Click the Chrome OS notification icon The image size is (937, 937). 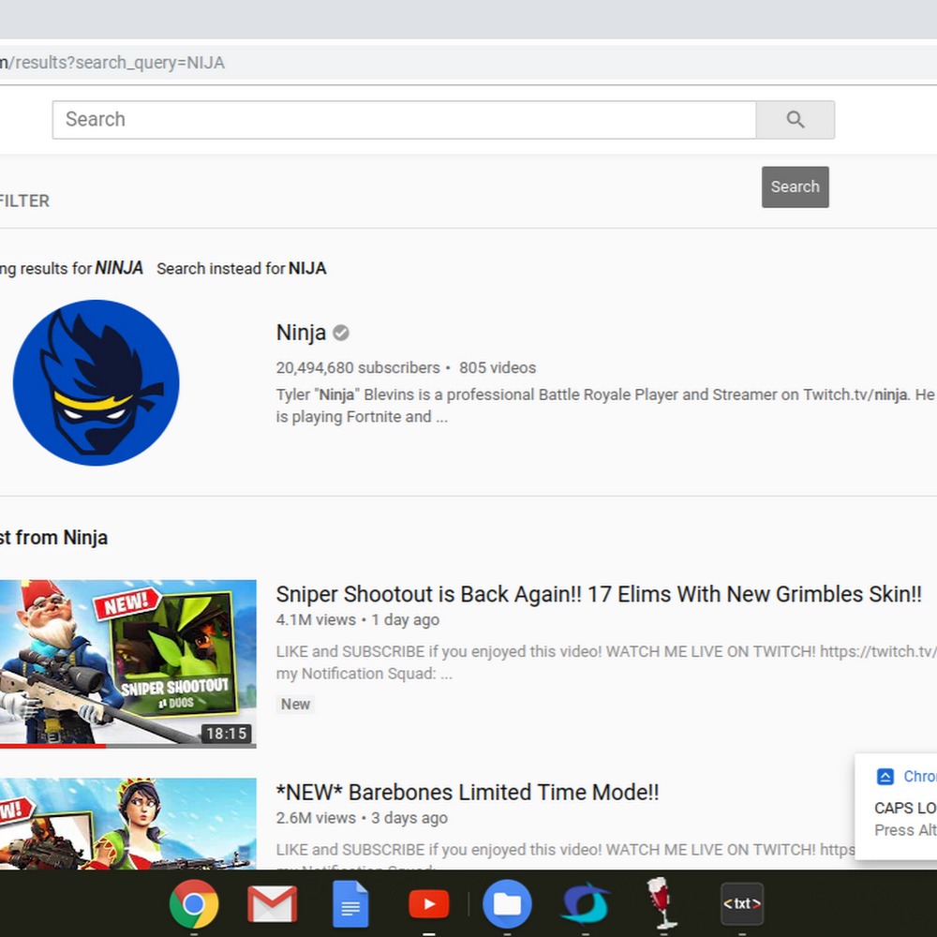click(885, 776)
